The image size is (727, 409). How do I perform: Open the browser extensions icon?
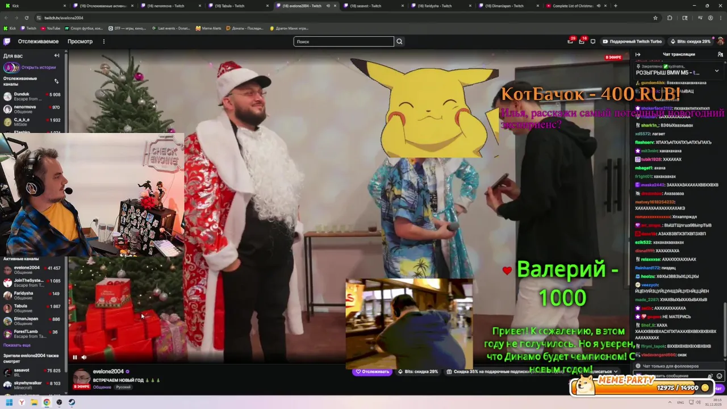pos(670,18)
